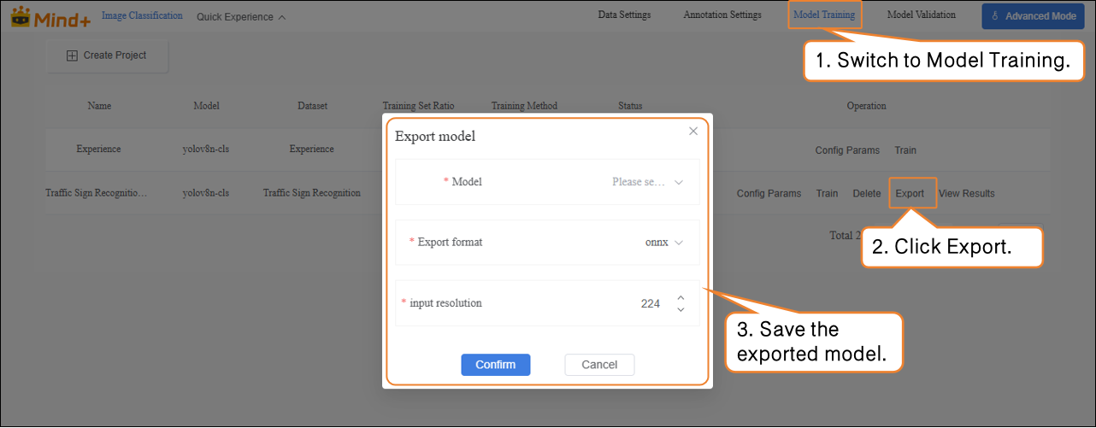Increase input resolution with up arrow

[x=681, y=297]
